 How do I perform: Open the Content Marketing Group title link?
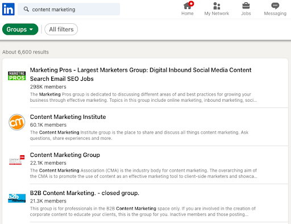point(65,155)
